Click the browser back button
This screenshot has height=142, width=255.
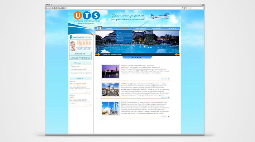pyautogui.click(x=48, y=8)
